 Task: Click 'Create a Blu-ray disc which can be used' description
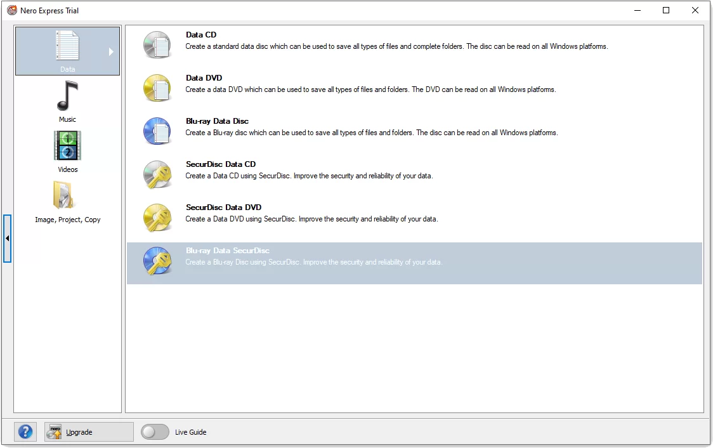pyautogui.click(x=372, y=133)
